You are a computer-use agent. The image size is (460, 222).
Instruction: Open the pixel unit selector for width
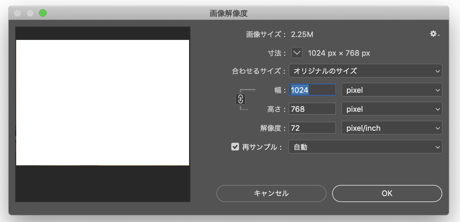pyautogui.click(x=392, y=90)
